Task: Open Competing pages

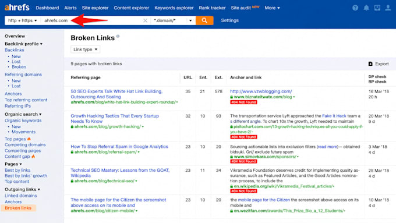Action: (x=23, y=151)
